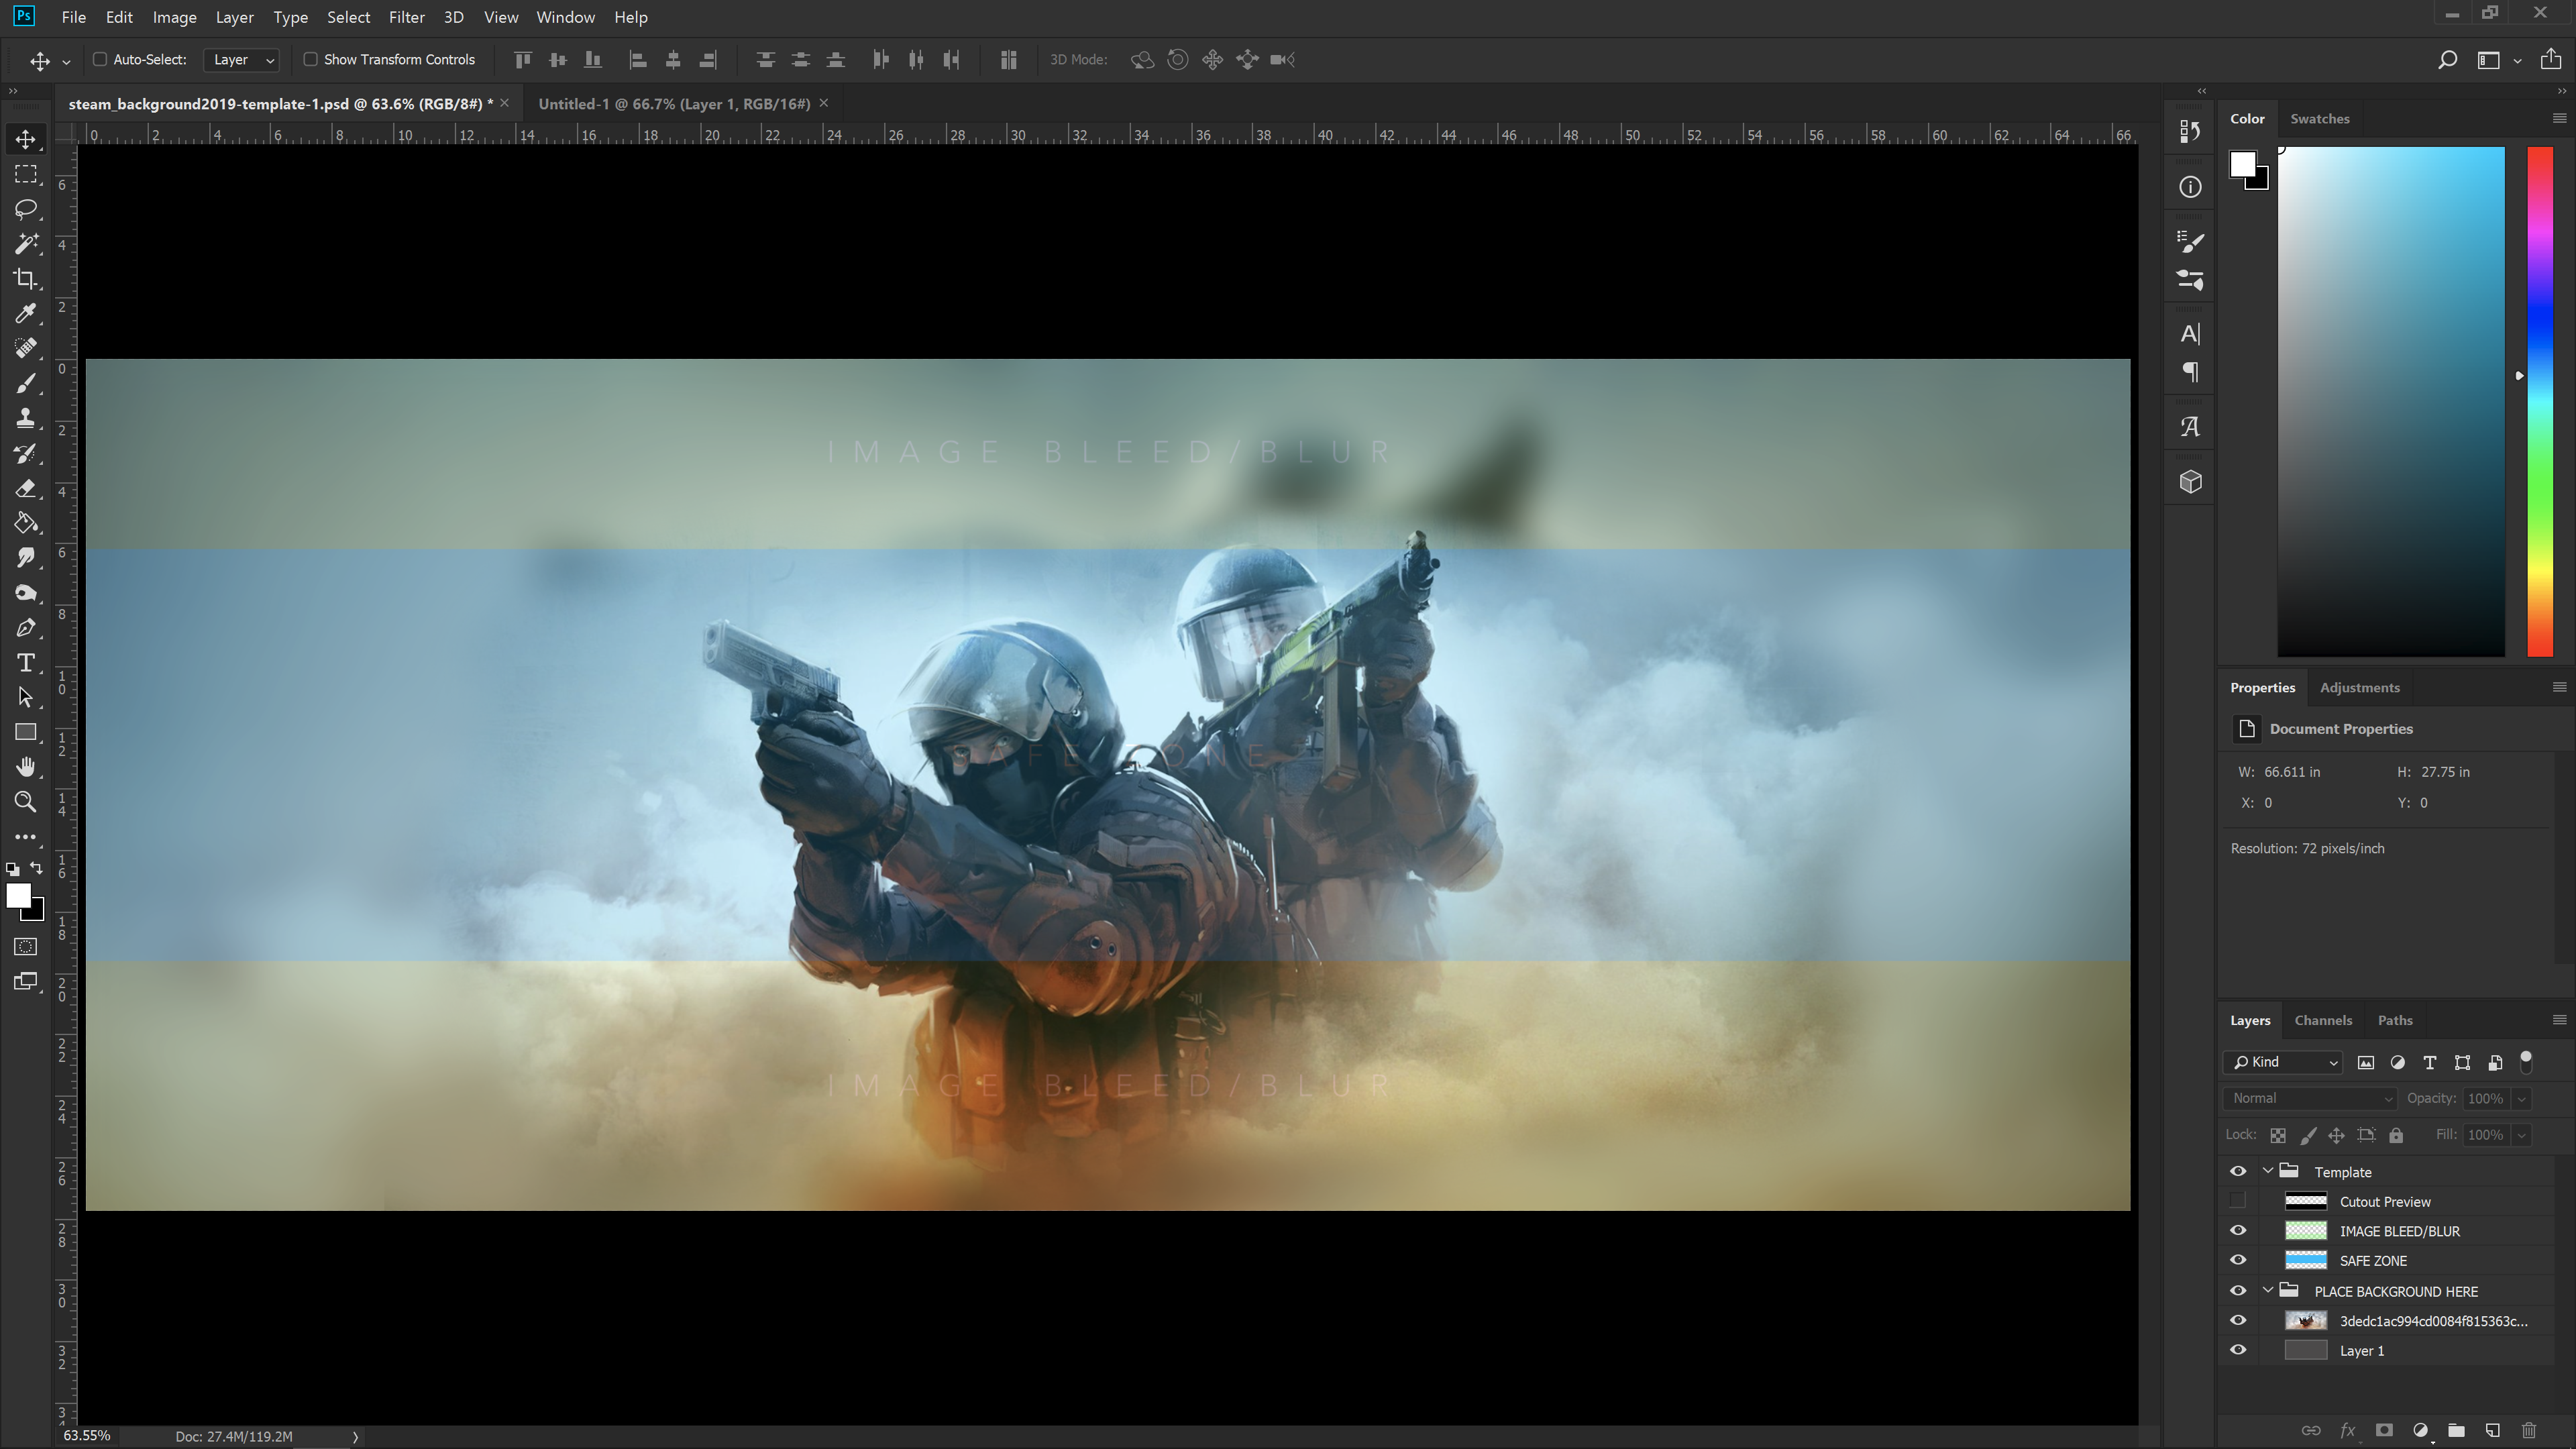Open the Character panel icon
Image resolution: width=2576 pixels, height=1449 pixels.
[2190, 334]
